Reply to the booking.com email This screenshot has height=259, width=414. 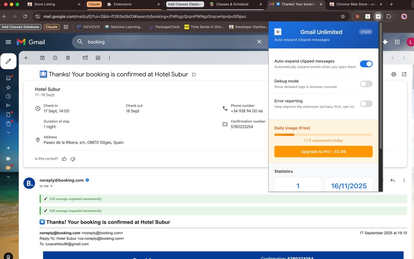[393, 180]
